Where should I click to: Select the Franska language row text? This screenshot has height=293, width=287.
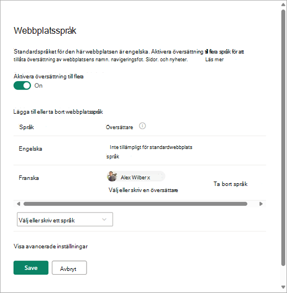click(x=29, y=178)
